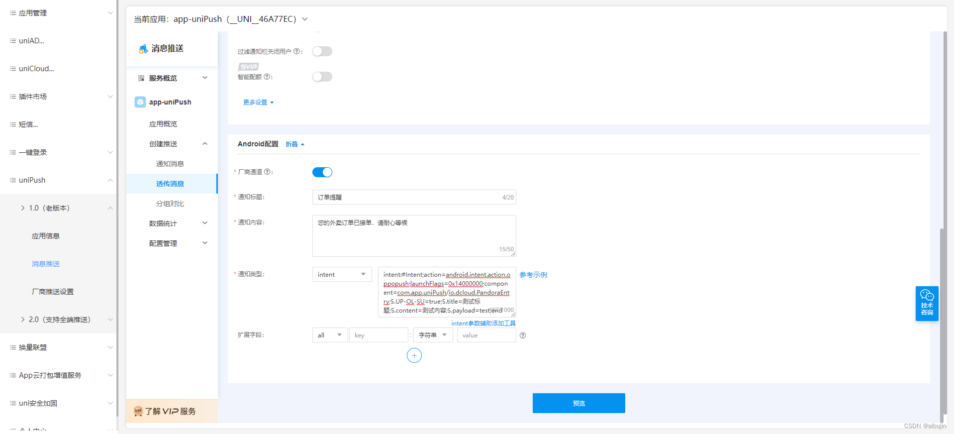Image resolution: width=954 pixels, height=434 pixels.
Task: Click the 通知内容 textarea
Action: pyautogui.click(x=414, y=236)
